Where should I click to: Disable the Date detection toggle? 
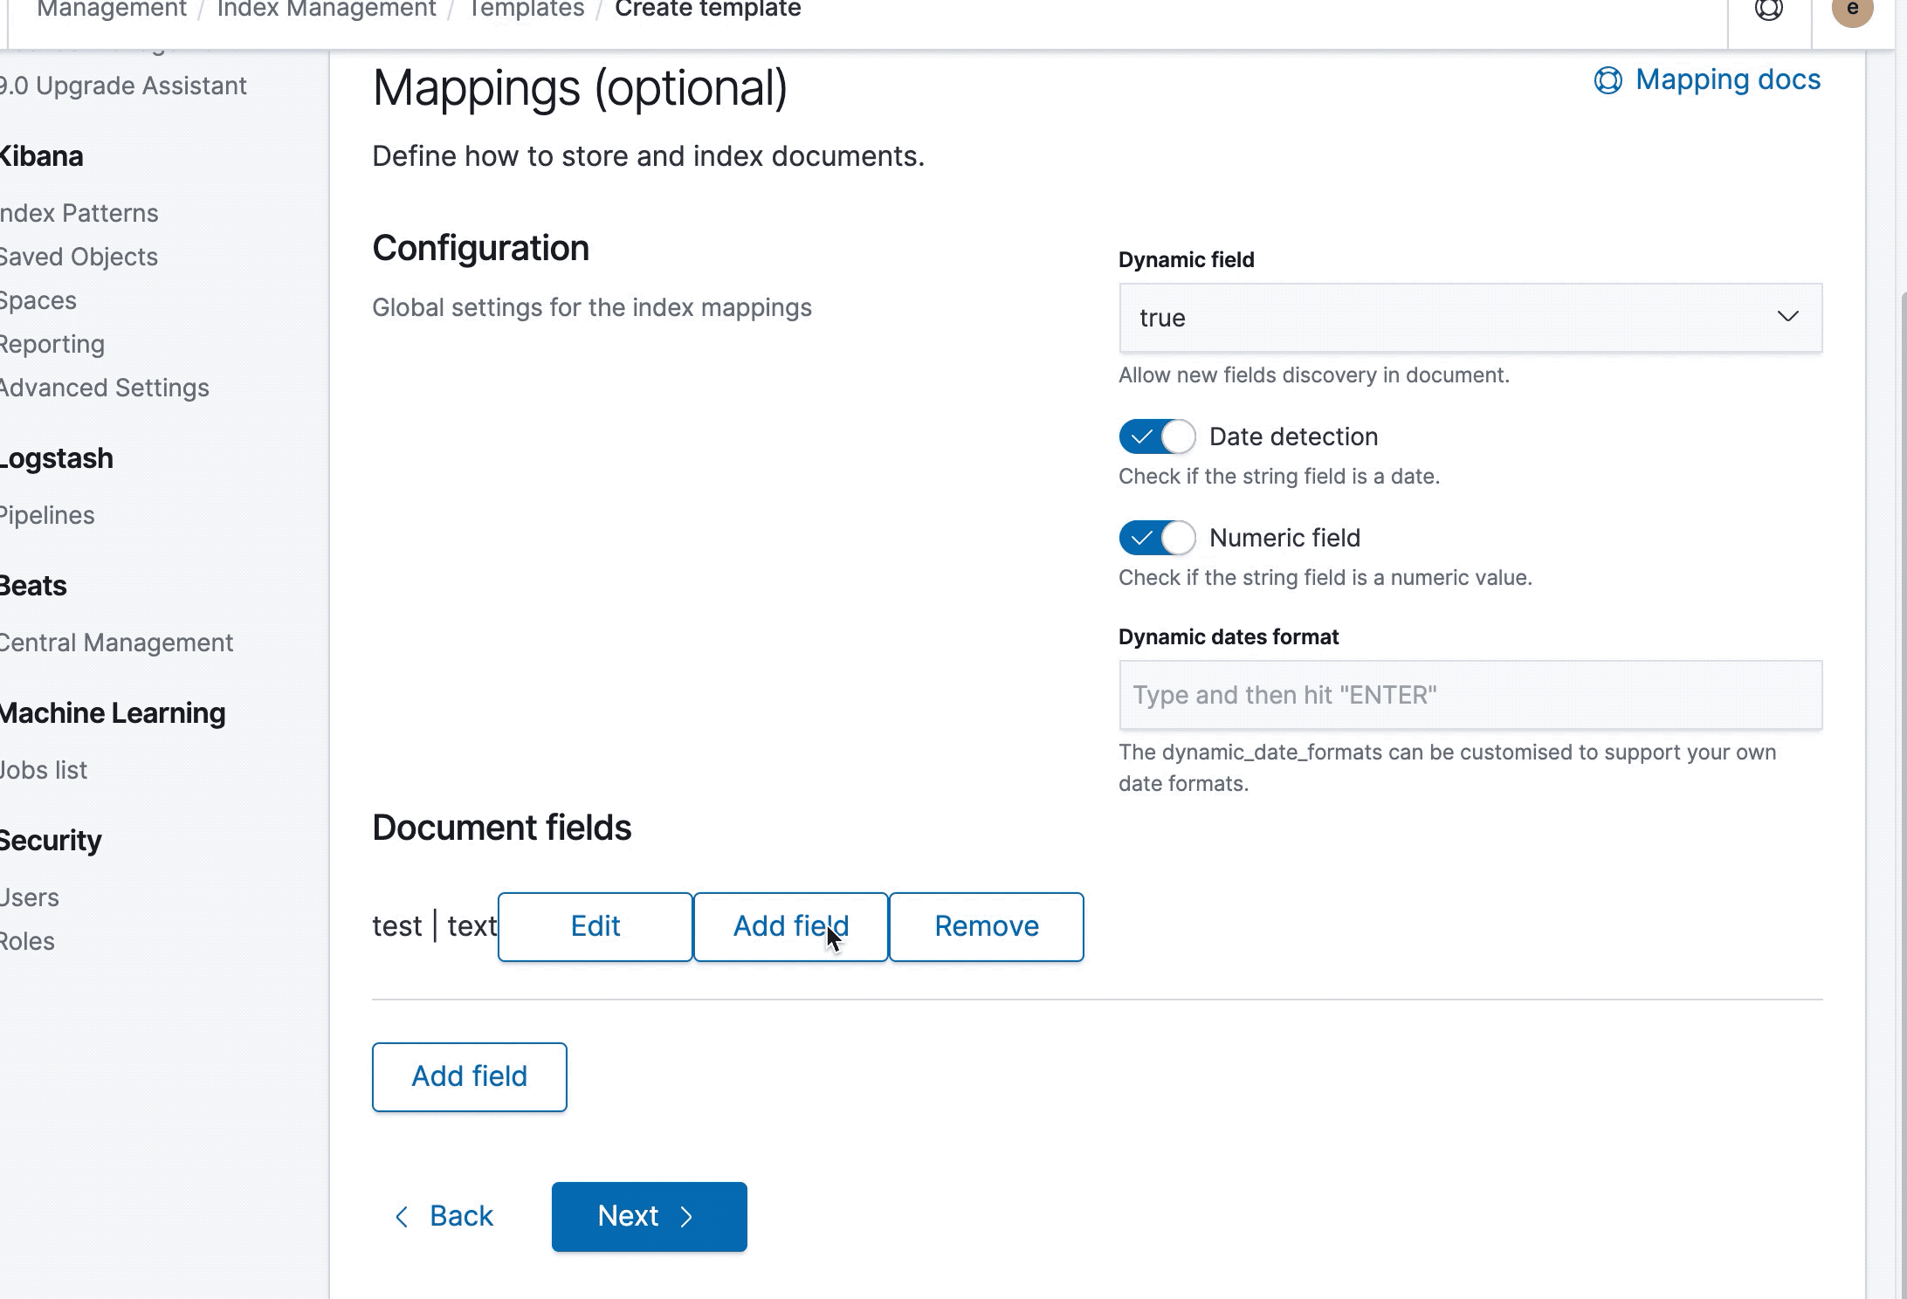click(x=1156, y=436)
